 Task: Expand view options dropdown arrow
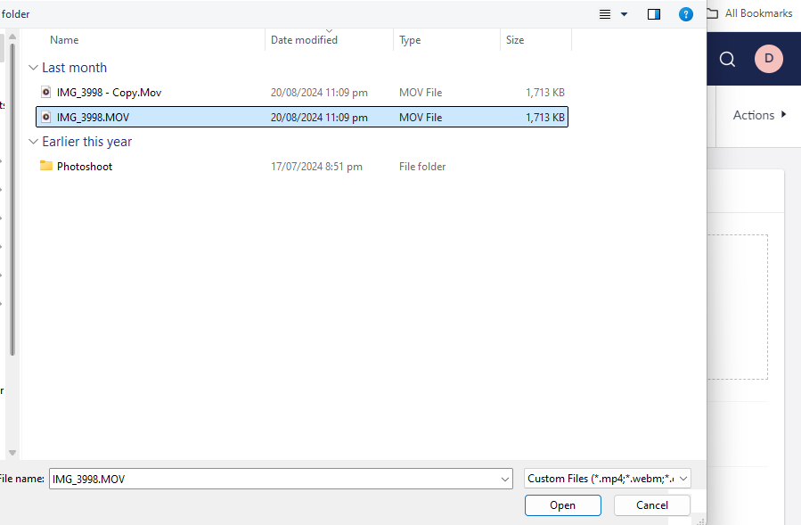[x=625, y=14]
